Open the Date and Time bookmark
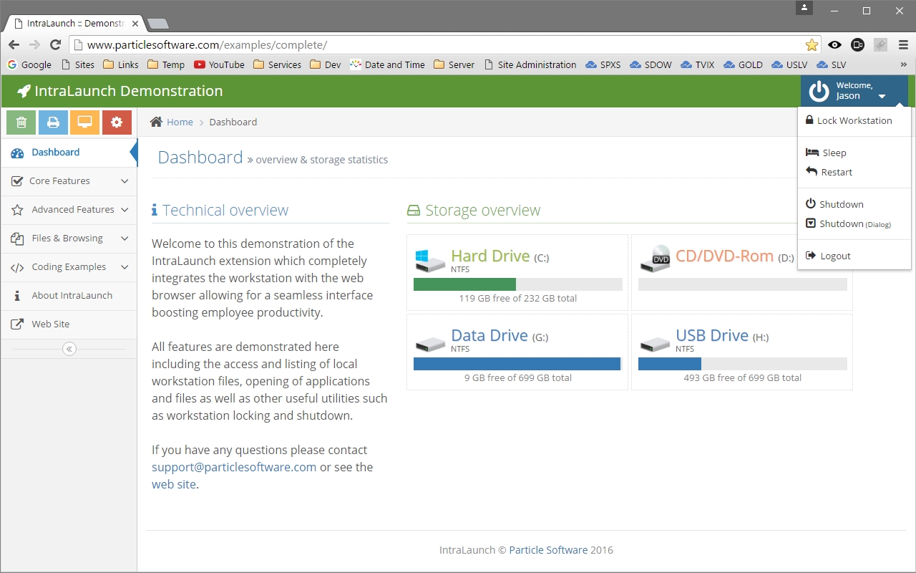This screenshot has height=573, width=916. [387, 64]
